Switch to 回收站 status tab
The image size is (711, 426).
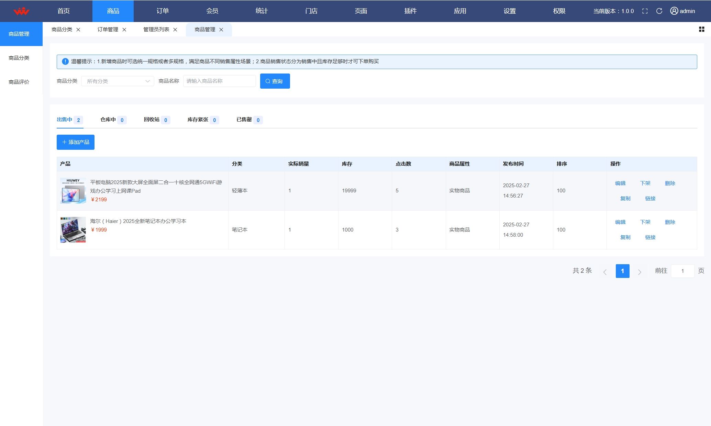[156, 120]
